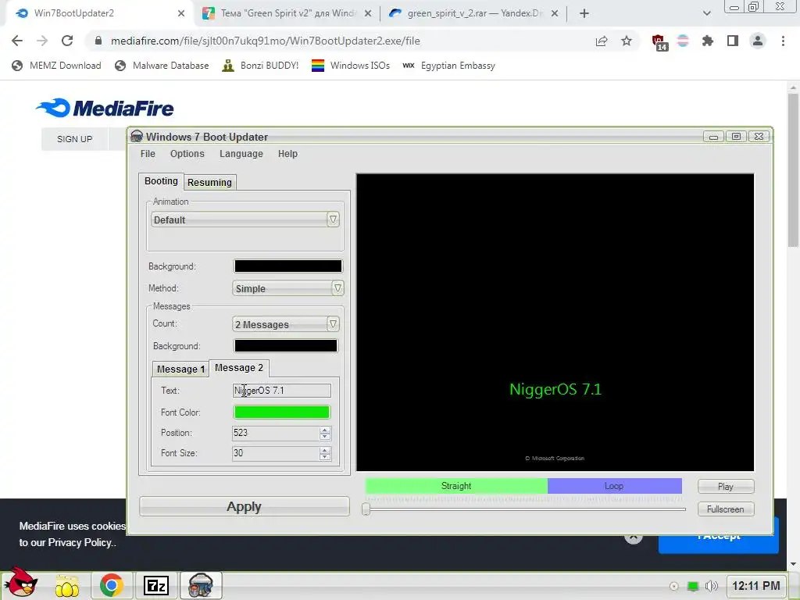Toggle browser side panel icon
This screenshot has width=800, height=600.
click(733, 41)
